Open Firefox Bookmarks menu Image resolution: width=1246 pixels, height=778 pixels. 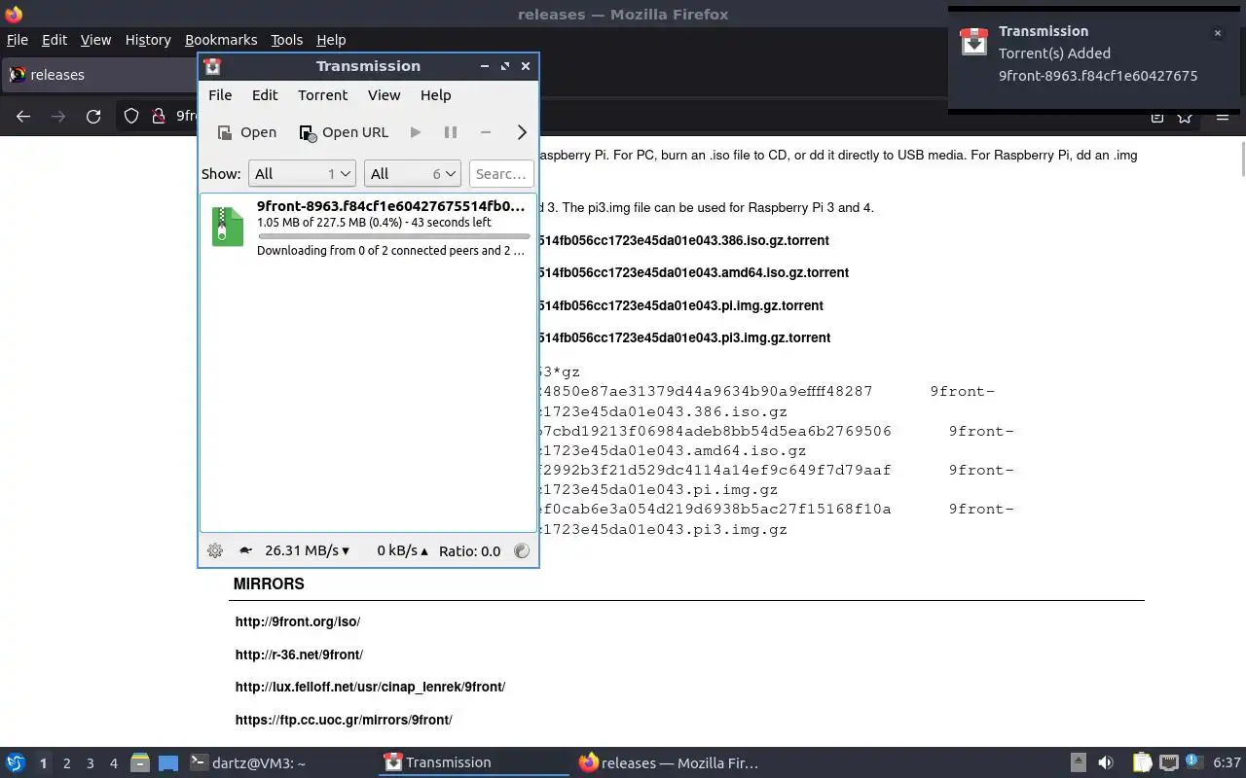pyautogui.click(x=221, y=40)
